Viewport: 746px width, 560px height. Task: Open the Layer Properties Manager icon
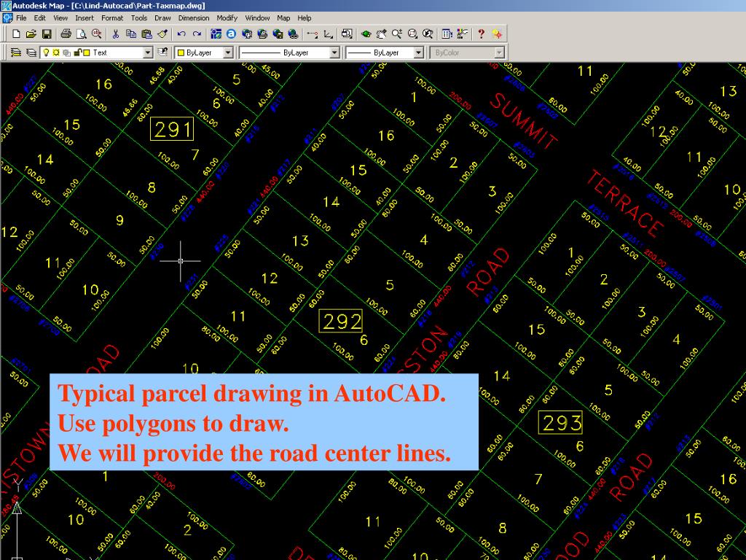(15, 52)
